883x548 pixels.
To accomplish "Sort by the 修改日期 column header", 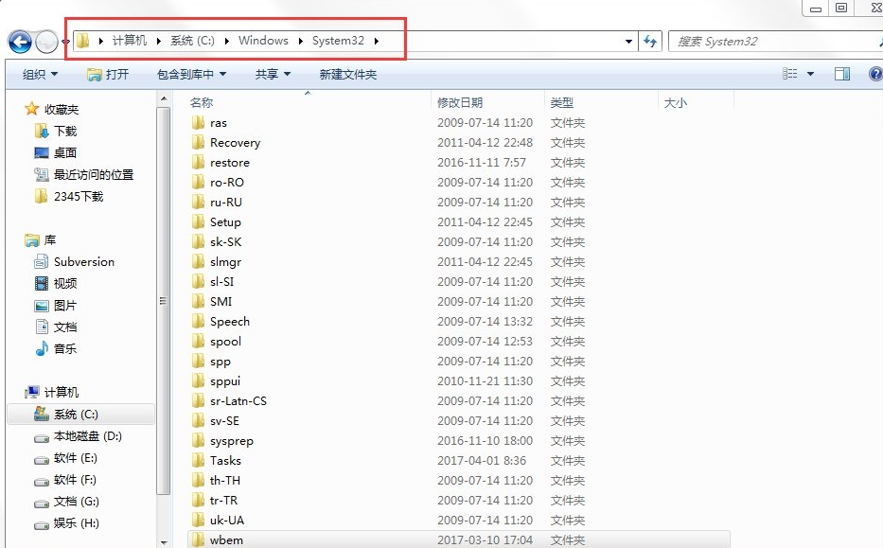I will click(x=460, y=102).
